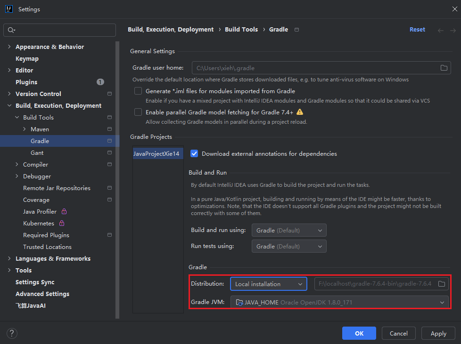Click project icon on selected Gradle row
Viewport: 461px width, 344px height.
(x=110, y=141)
